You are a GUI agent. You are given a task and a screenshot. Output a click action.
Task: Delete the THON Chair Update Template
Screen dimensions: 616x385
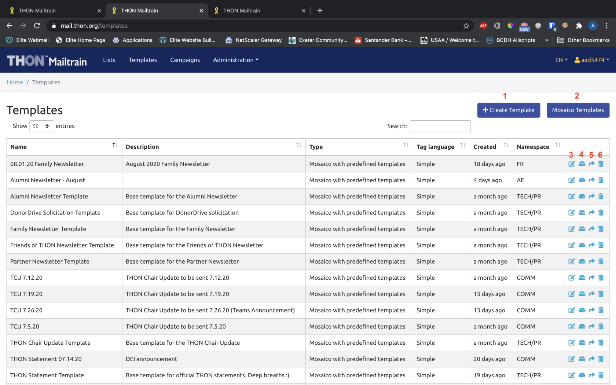601,343
